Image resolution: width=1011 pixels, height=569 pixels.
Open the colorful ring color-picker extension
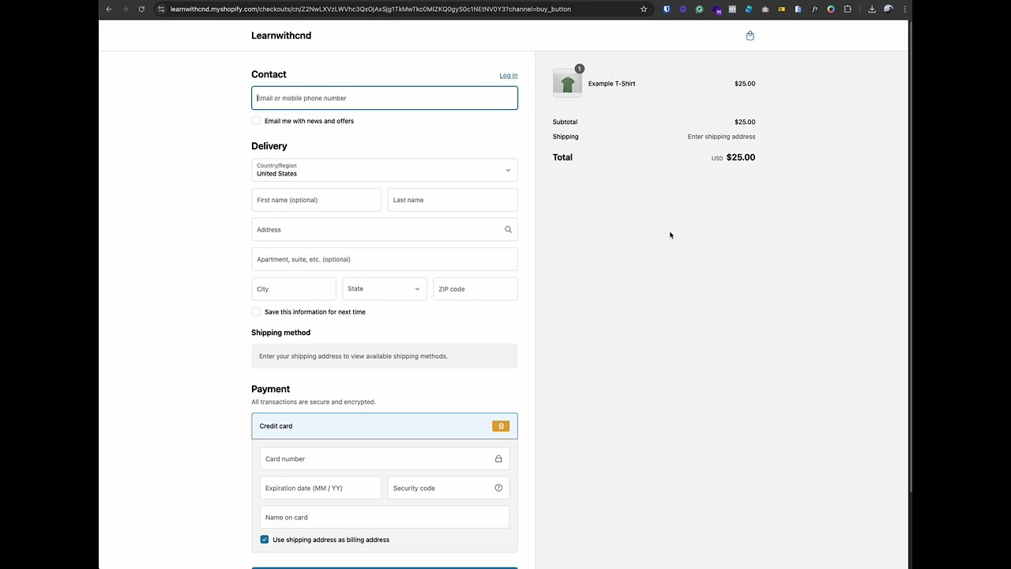(x=831, y=9)
